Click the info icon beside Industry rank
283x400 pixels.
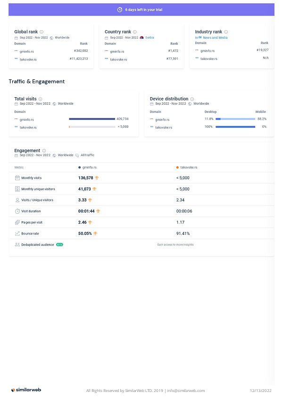(226, 32)
